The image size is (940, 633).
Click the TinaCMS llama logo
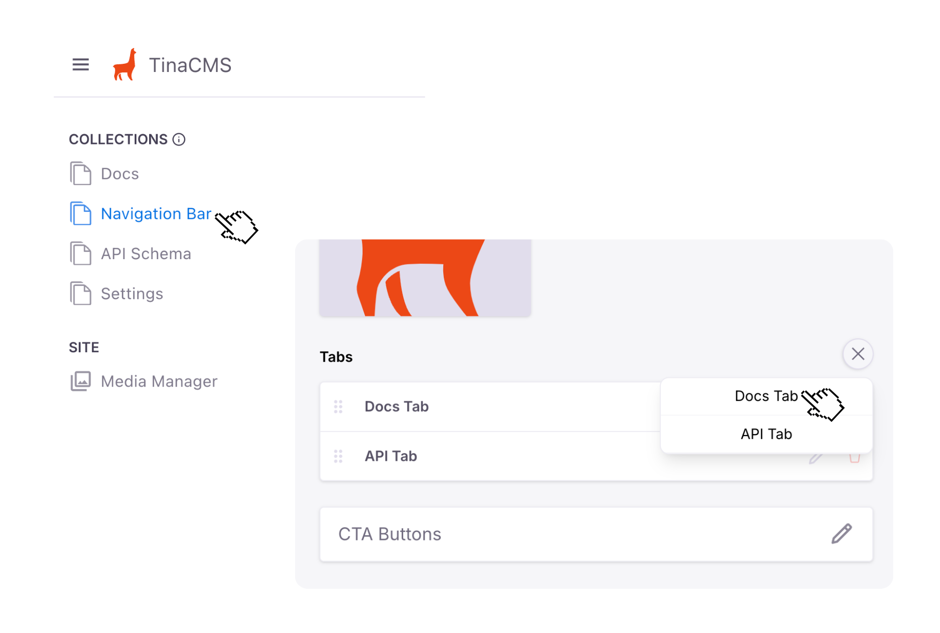point(125,65)
